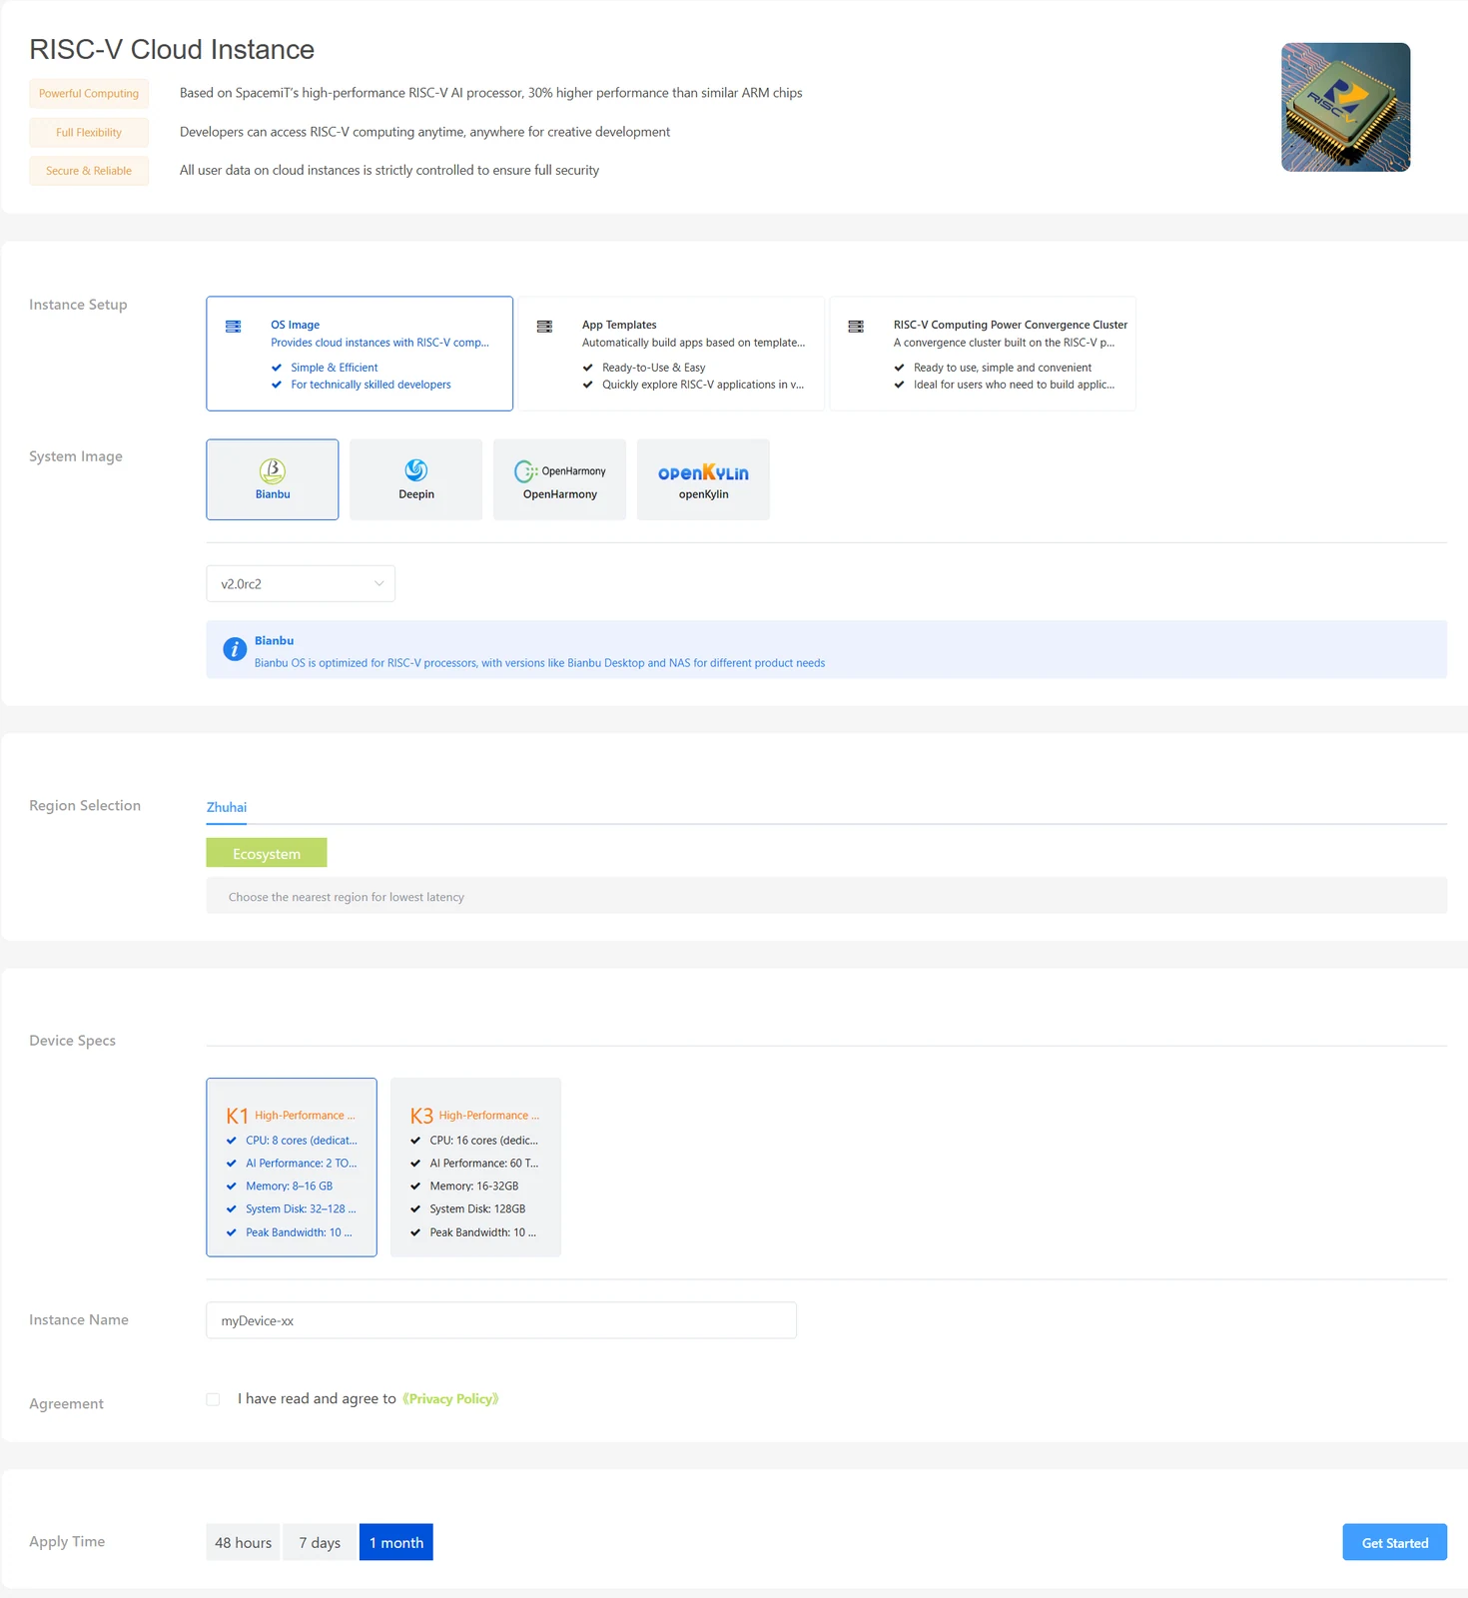Click the Bianbu OS description text
This screenshot has height=1598, width=1468.
coord(539,663)
